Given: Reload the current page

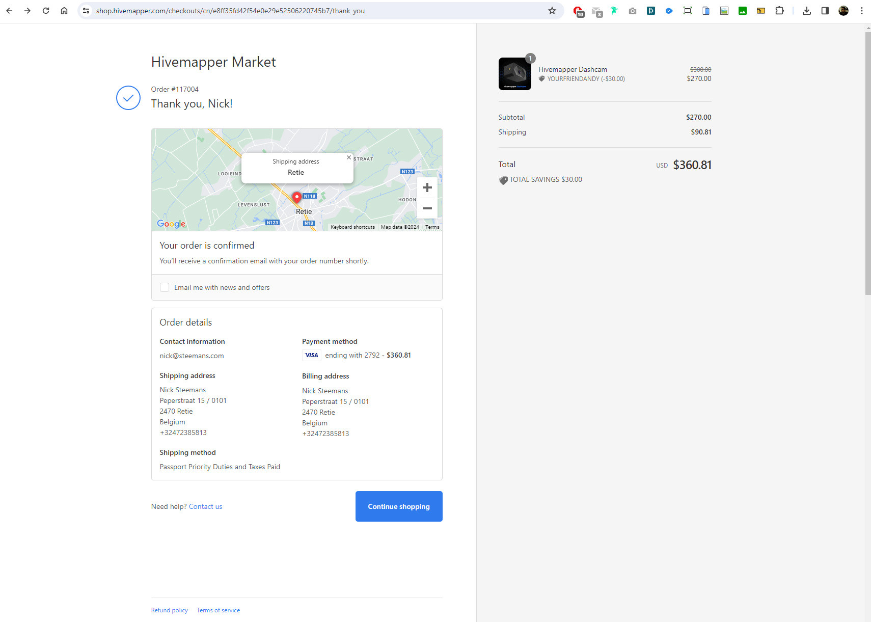Looking at the screenshot, I should point(46,11).
